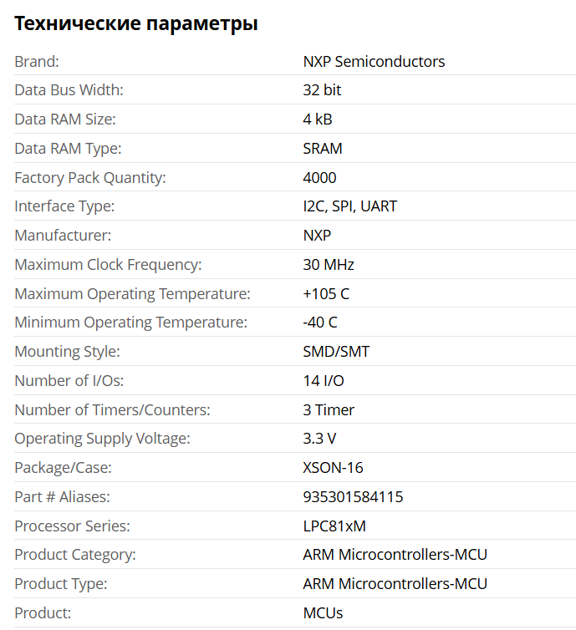Click the 'XSON-16' package value
Screen dimensions: 576x630
click(x=333, y=468)
